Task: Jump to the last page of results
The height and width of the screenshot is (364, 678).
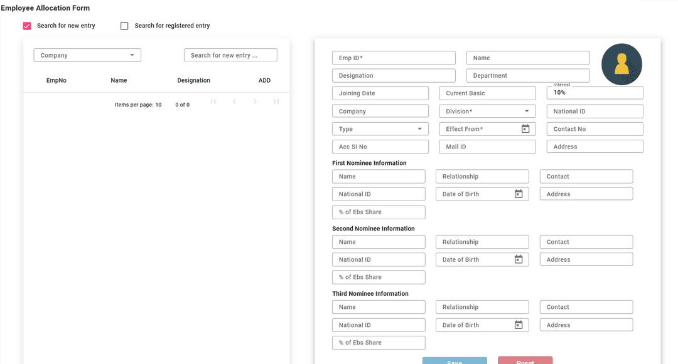Action: click(276, 101)
